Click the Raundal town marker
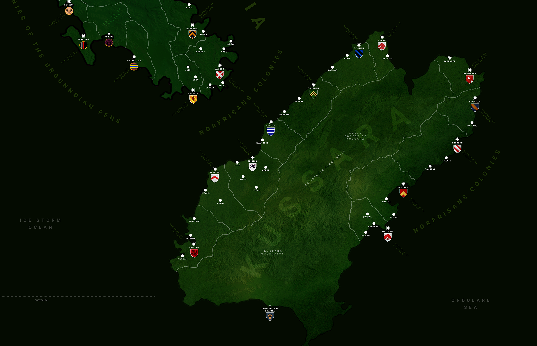The height and width of the screenshot is (346, 537). click(x=430, y=166)
